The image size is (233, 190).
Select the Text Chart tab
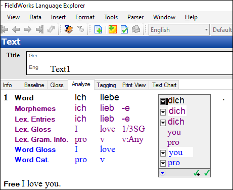(x=164, y=85)
